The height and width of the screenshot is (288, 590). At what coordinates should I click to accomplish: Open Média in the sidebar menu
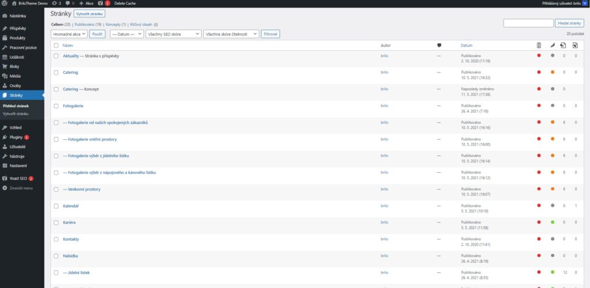pyautogui.click(x=15, y=76)
